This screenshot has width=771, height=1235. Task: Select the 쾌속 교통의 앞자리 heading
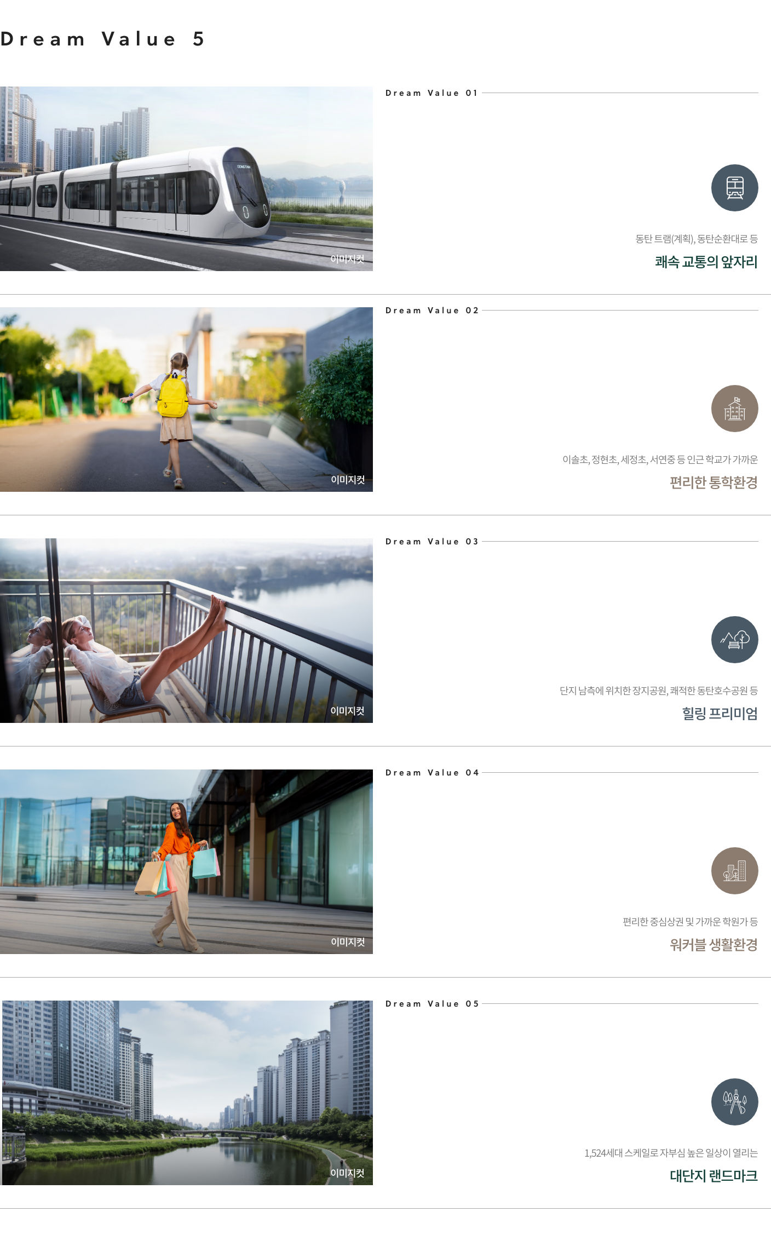pos(706,262)
